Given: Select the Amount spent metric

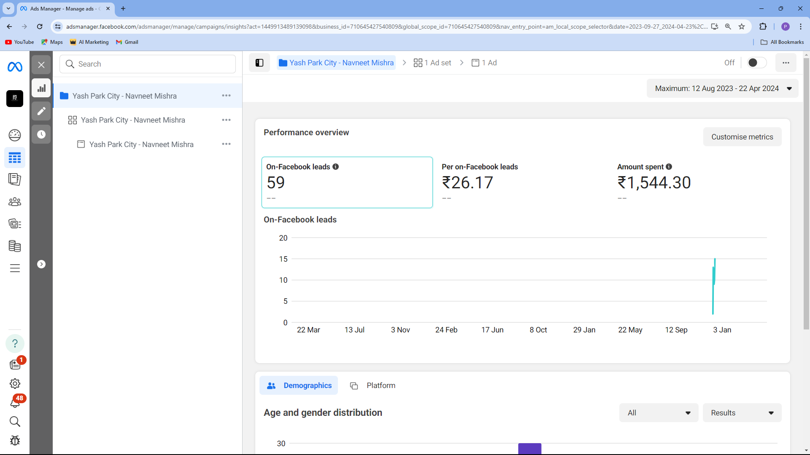Looking at the screenshot, I should coord(698,182).
